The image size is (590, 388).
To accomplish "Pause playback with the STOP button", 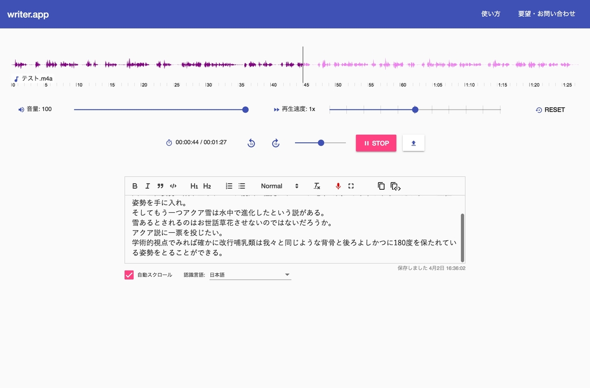I will click(x=376, y=143).
